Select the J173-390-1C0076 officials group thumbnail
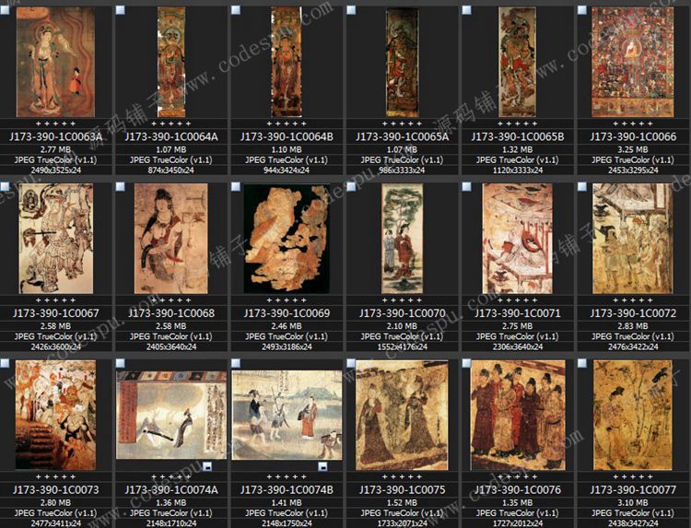691x528 pixels. tap(518, 416)
